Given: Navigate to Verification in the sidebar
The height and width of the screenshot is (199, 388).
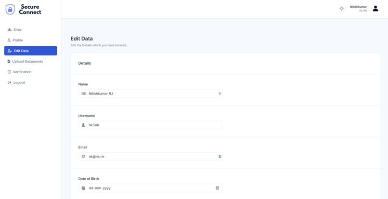Looking at the screenshot, I should click(31, 72).
